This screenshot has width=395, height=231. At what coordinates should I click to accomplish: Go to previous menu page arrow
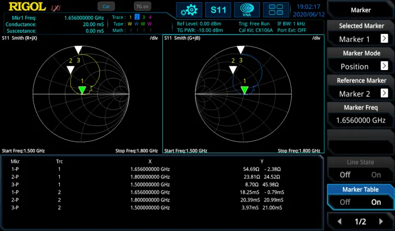340,222
